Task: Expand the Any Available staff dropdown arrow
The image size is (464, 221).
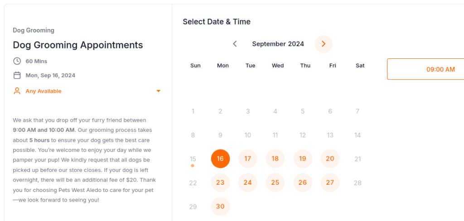Action: [158, 91]
